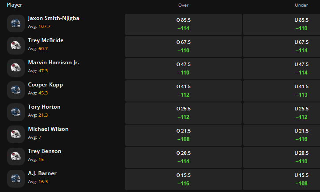320x192 pixels.
Task: Open Jaxon Smith-Njigba player name link
Action: coord(54,19)
